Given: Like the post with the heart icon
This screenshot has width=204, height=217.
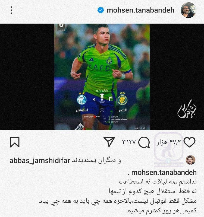Looking at the screenshot, I should pyautogui.click(x=190, y=142).
